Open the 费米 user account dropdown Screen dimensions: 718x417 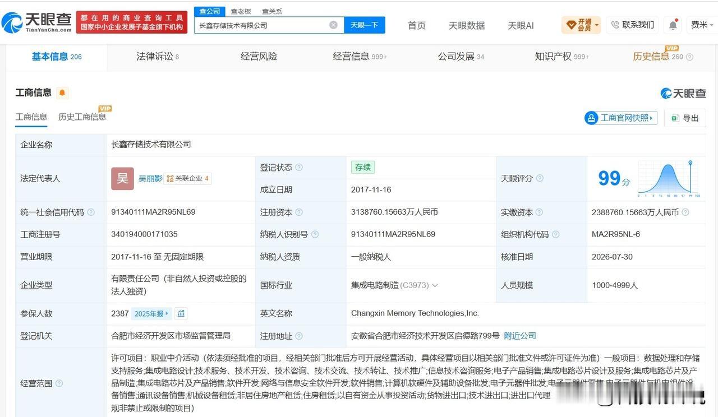click(x=702, y=25)
